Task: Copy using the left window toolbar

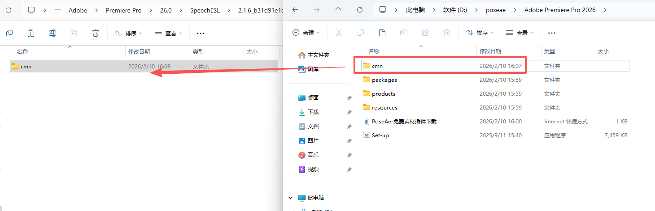Action: click(9, 33)
